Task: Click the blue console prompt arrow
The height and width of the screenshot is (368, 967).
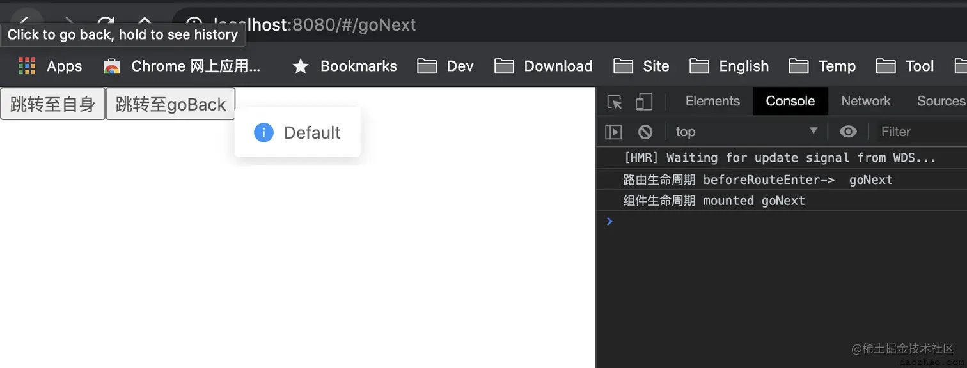Action: click(609, 221)
